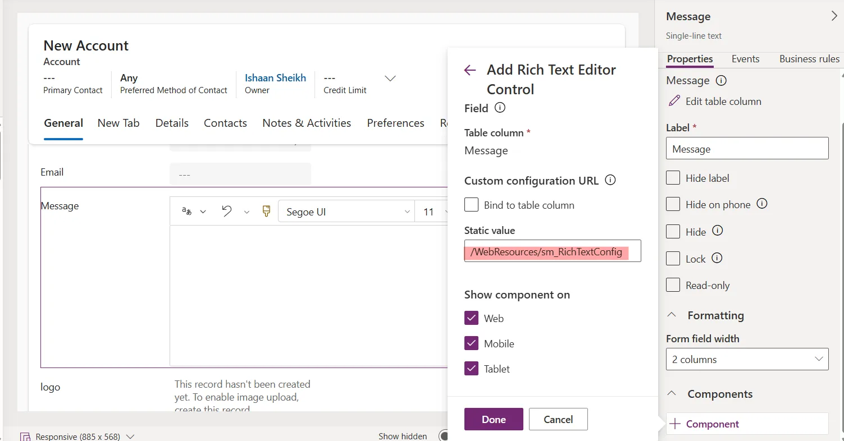Click the Edit table column link
Viewport: 844px width, 441px height.
pyautogui.click(x=723, y=101)
